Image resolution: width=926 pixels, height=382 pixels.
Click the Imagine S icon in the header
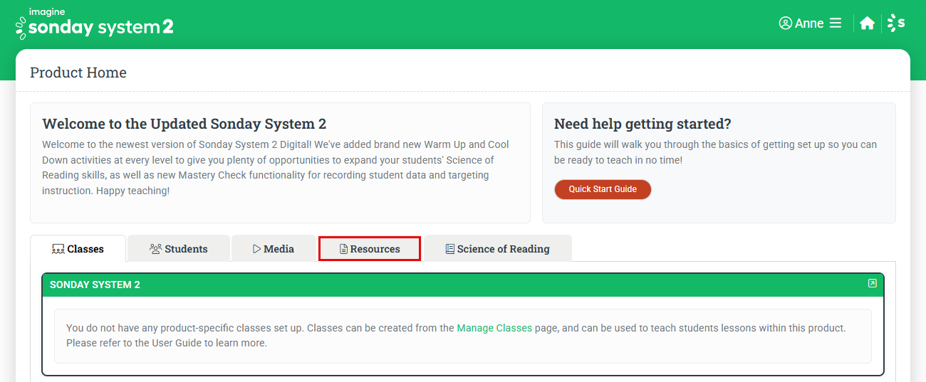[x=896, y=23]
